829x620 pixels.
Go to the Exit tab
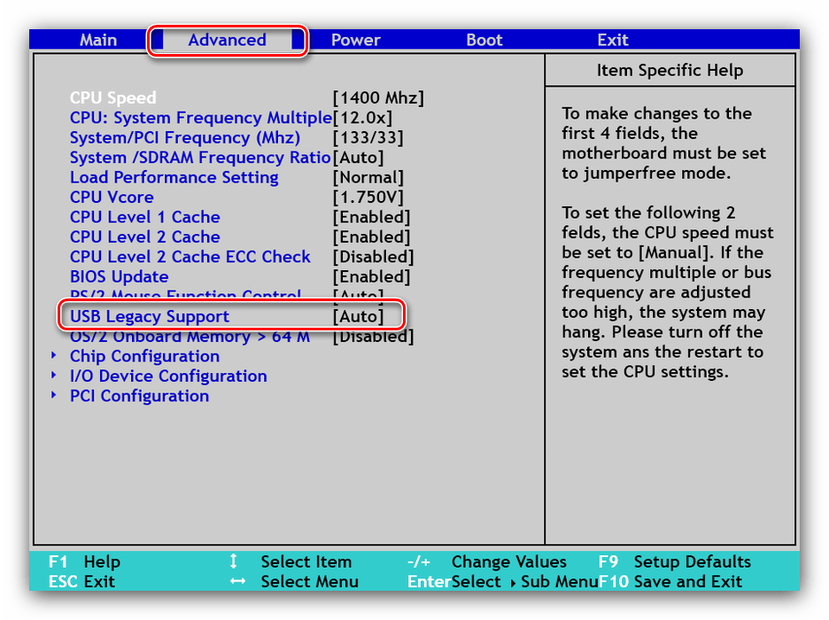pyautogui.click(x=612, y=40)
